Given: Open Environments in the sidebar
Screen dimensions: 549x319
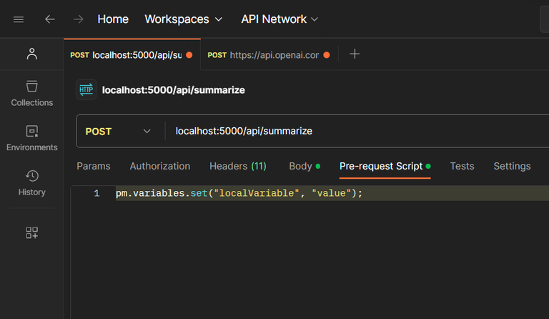Looking at the screenshot, I should (31, 138).
